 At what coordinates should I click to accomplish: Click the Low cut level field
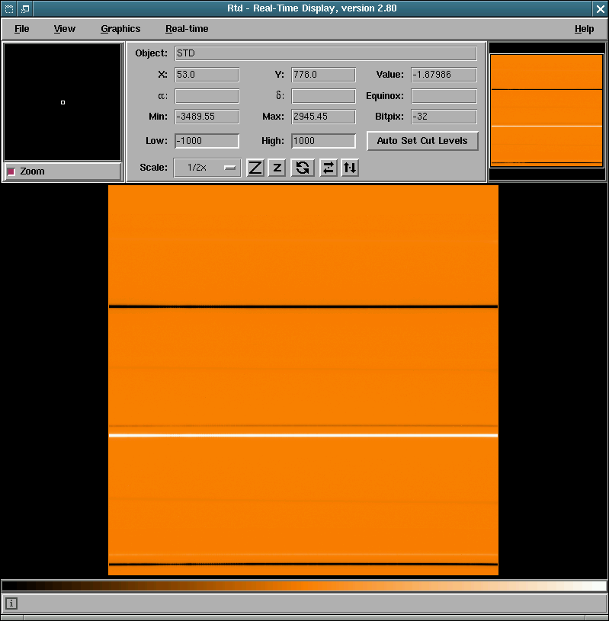(x=207, y=141)
